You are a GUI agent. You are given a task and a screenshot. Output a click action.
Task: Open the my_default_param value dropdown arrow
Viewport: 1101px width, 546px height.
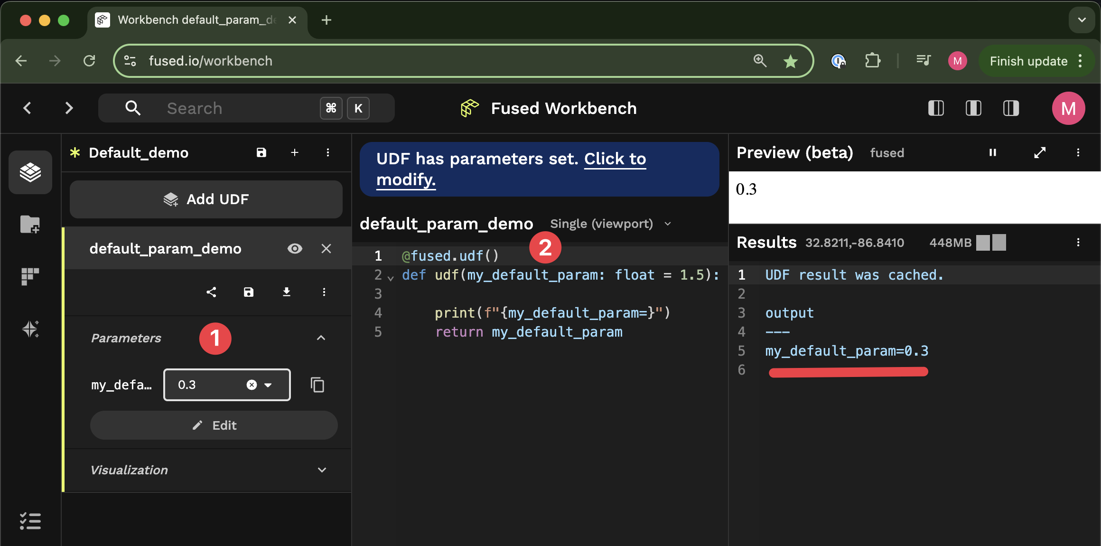[268, 385]
